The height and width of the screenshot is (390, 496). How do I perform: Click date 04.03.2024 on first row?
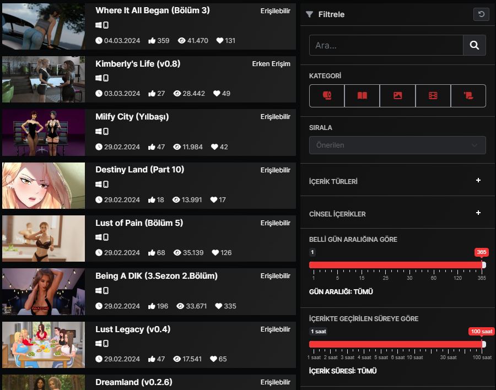point(122,40)
